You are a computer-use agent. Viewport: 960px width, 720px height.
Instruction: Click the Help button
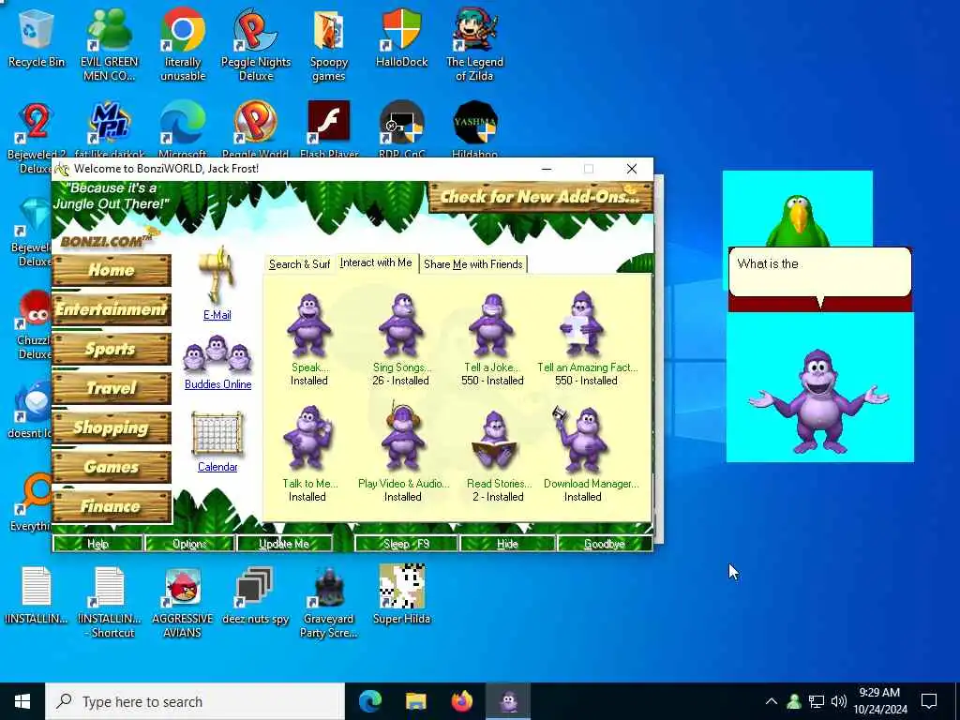click(x=97, y=544)
